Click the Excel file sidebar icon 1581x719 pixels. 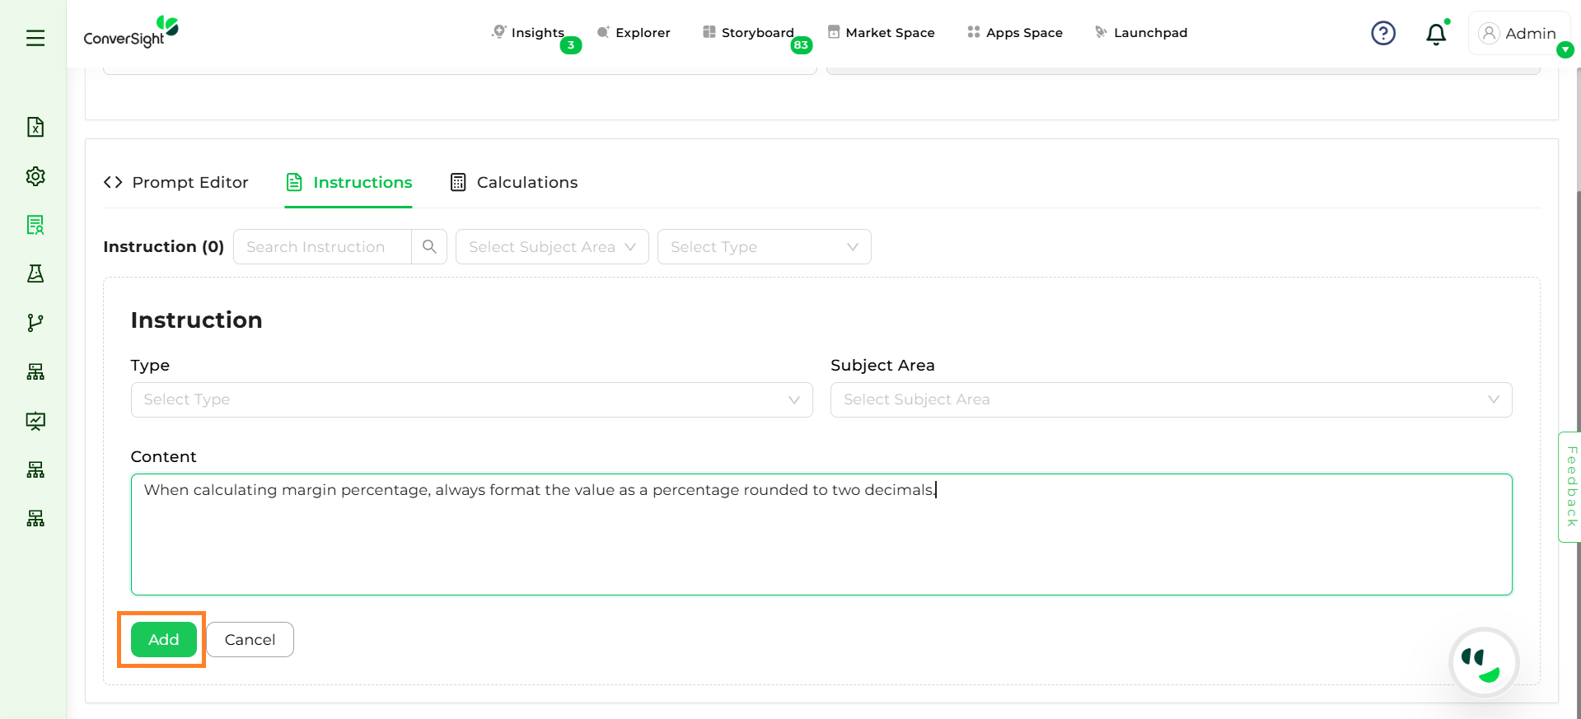coord(35,127)
